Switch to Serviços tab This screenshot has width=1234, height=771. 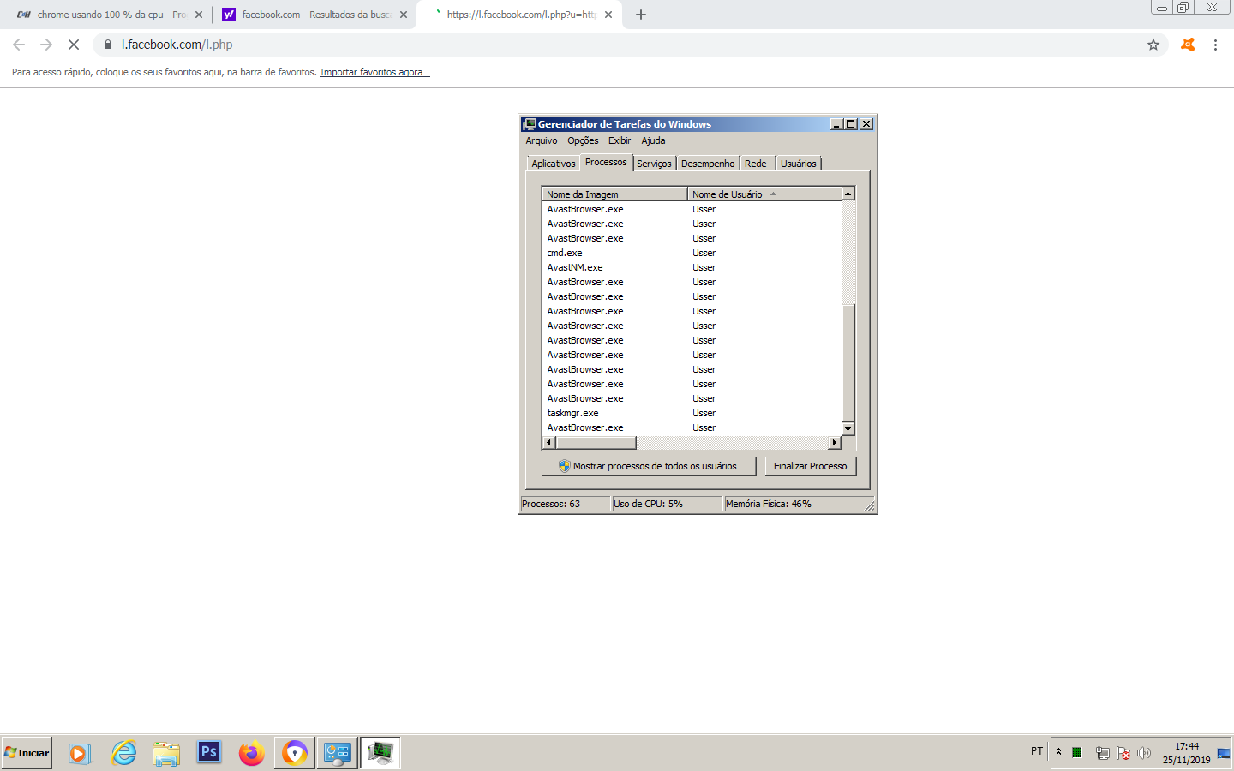point(654,164)
